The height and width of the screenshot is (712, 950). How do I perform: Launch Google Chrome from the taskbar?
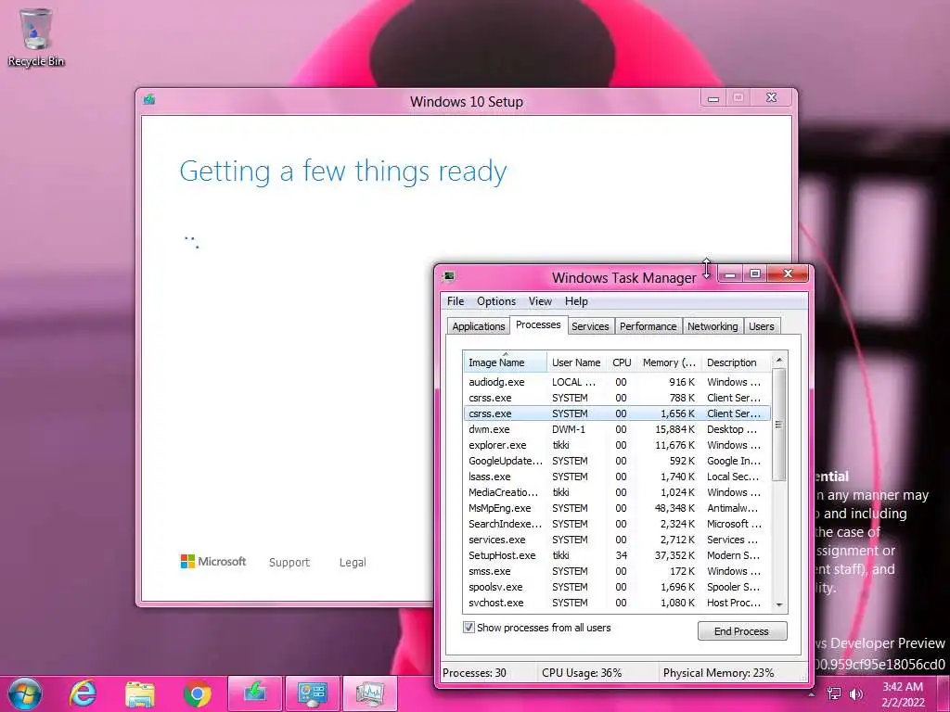tap(197, 693)
